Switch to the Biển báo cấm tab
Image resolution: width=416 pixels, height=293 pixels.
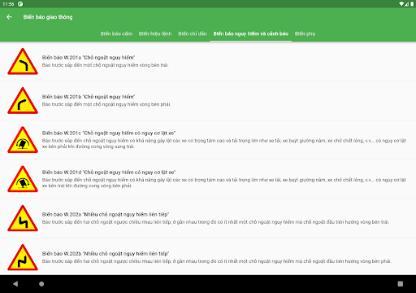[116, 33]
